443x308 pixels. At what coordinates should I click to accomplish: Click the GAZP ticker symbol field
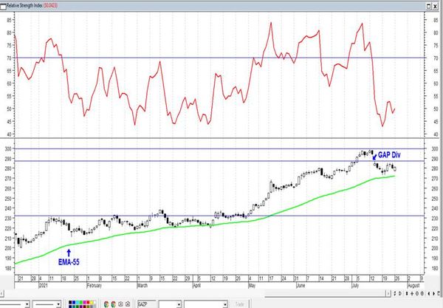point(146,304)
